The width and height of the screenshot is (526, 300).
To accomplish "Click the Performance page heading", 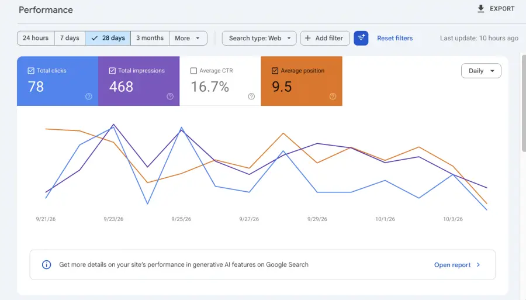I will pos(46,10).
